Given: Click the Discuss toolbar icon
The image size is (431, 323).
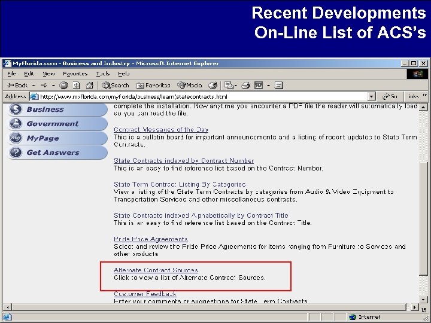Looking at the screenshot, I should tap(279, 86).
